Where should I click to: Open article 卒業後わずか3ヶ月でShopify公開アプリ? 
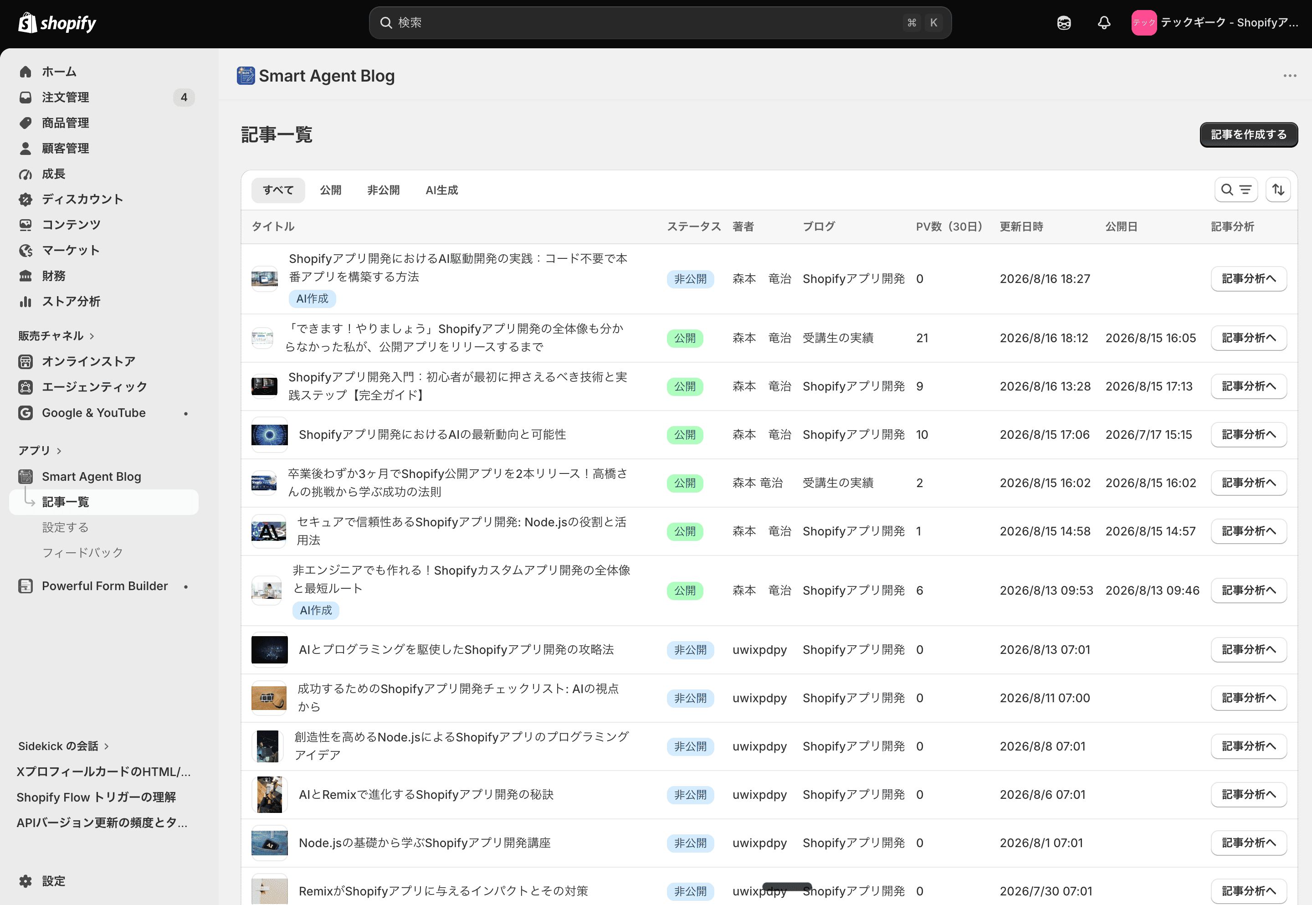click(457, 483)
